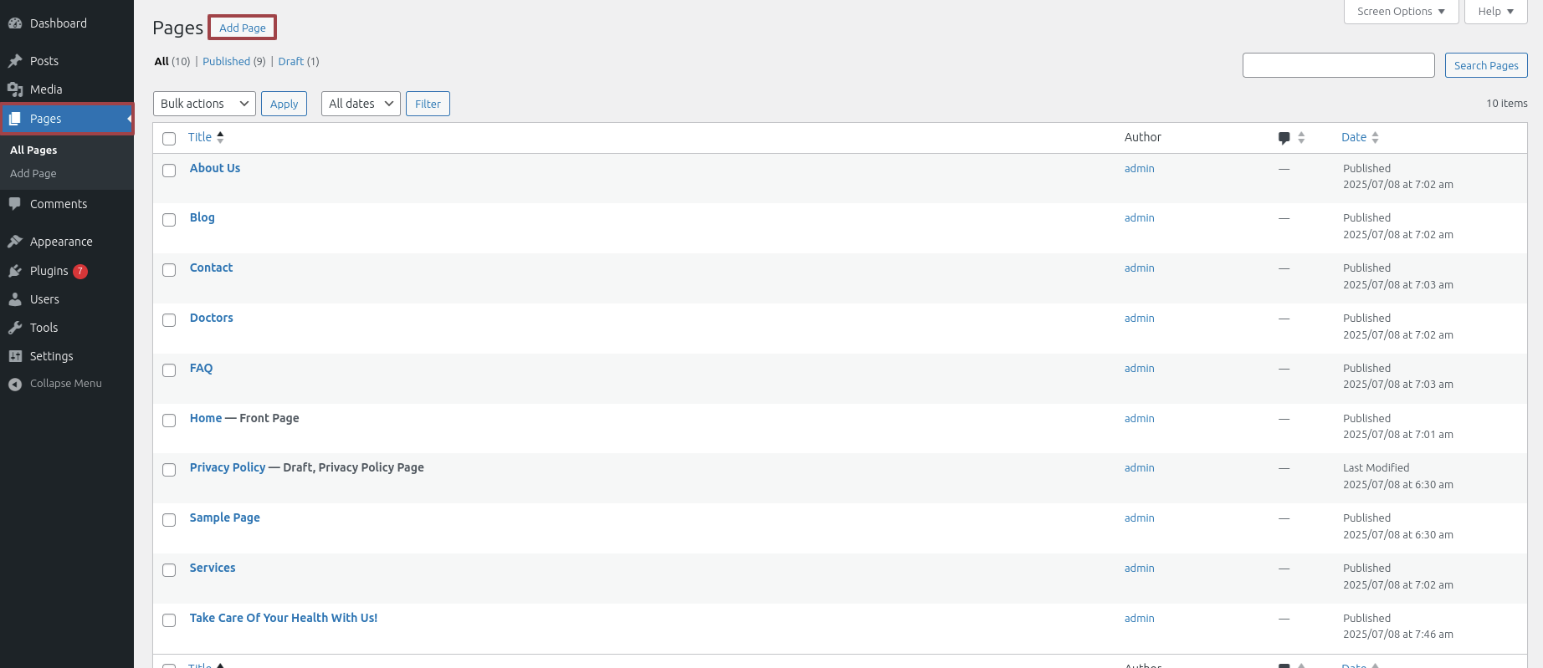Screen dimensions: 1543x668
Task: Click the Appearance paintbrush icon
Action: point(15,242)
